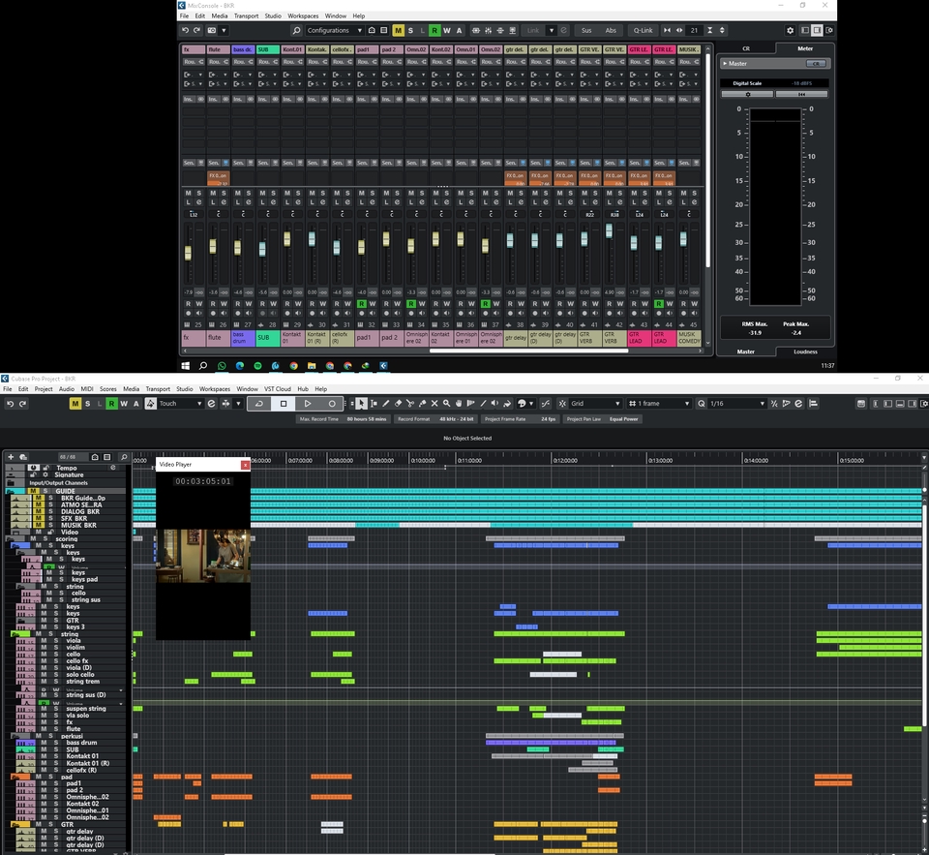
Task: Open the 1/16 quantize preset dropdown
Action: [x=737, y=404]
